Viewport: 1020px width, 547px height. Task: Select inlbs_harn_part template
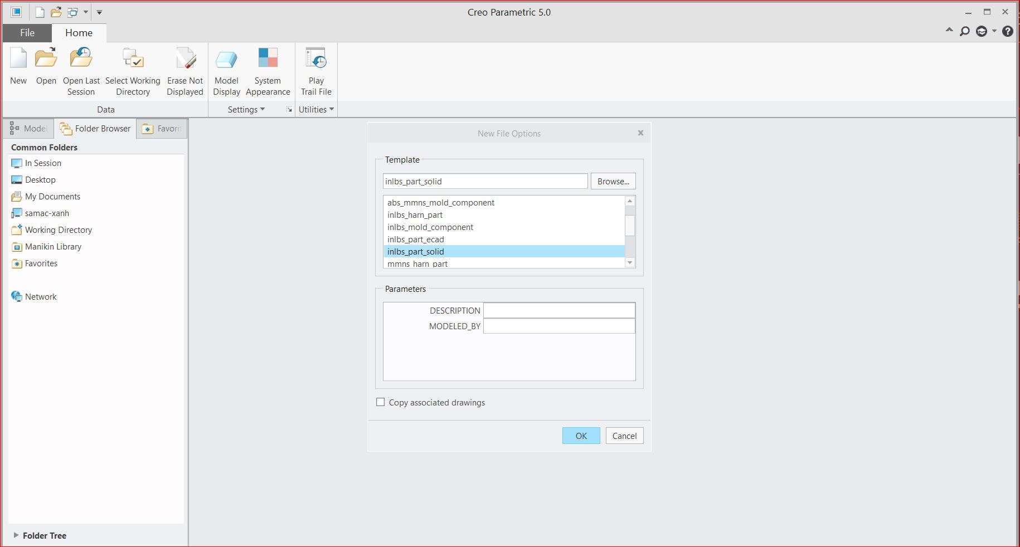[504, 215]
